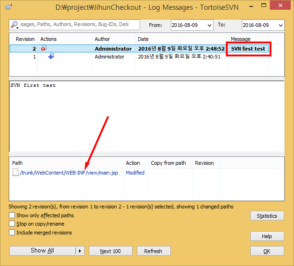Click inside the commit message text pane
This screenshot has width=294, height=266.
(x=147, y=117)
